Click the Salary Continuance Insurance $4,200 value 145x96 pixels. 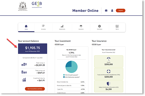pos(109,89)
